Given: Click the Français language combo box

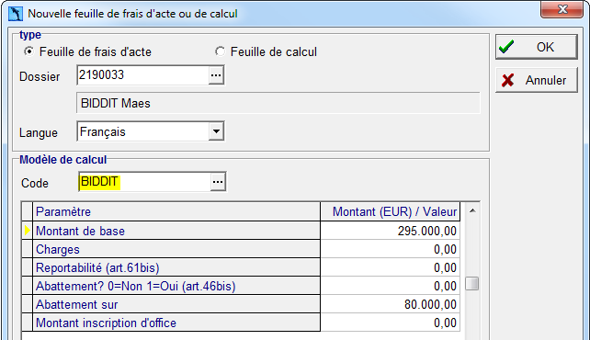Looking at the screenshot, I should coord(151,131).
